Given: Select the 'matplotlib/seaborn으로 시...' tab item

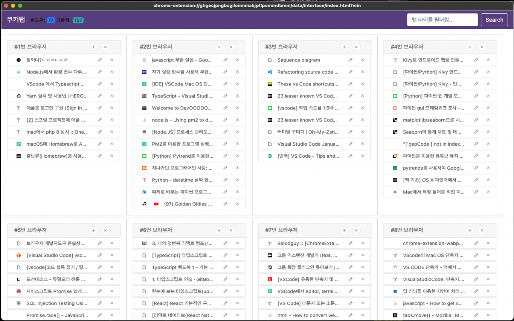Looking at the screenshot, I should [433, 120].
